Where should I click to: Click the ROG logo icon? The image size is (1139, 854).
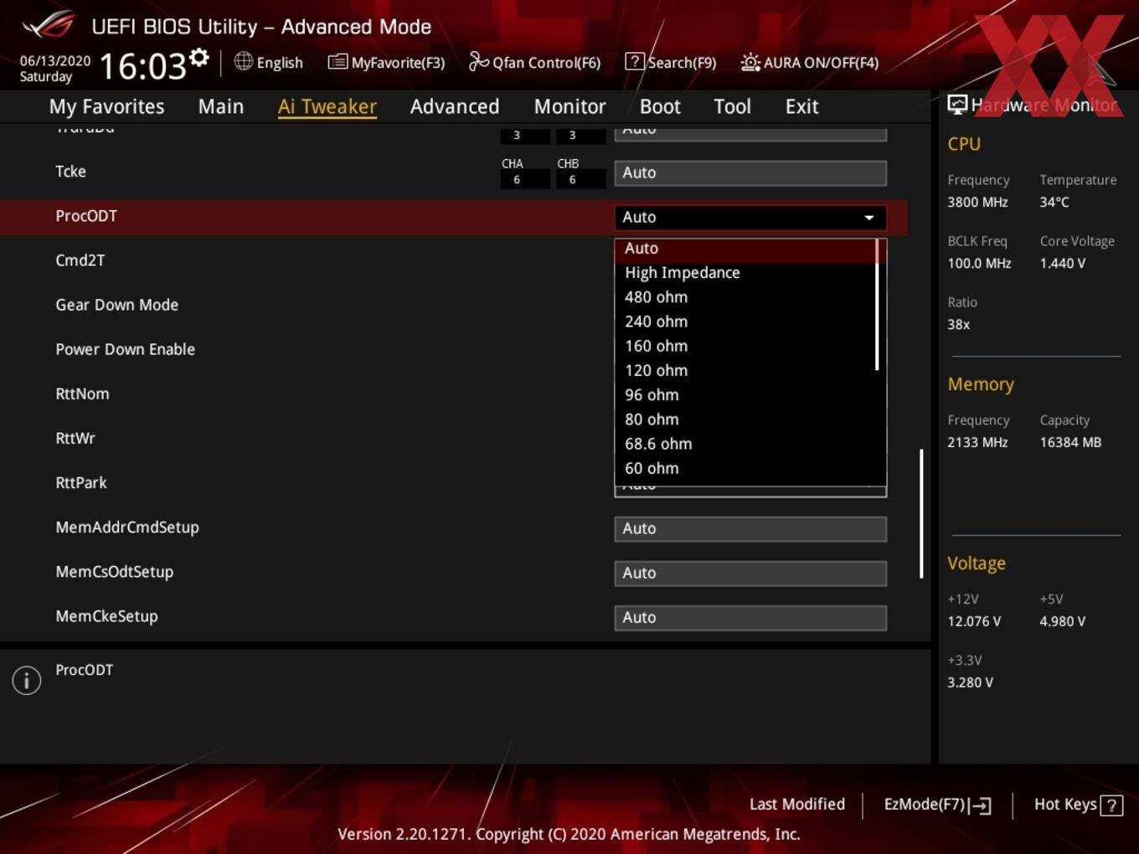click(49, 25)
